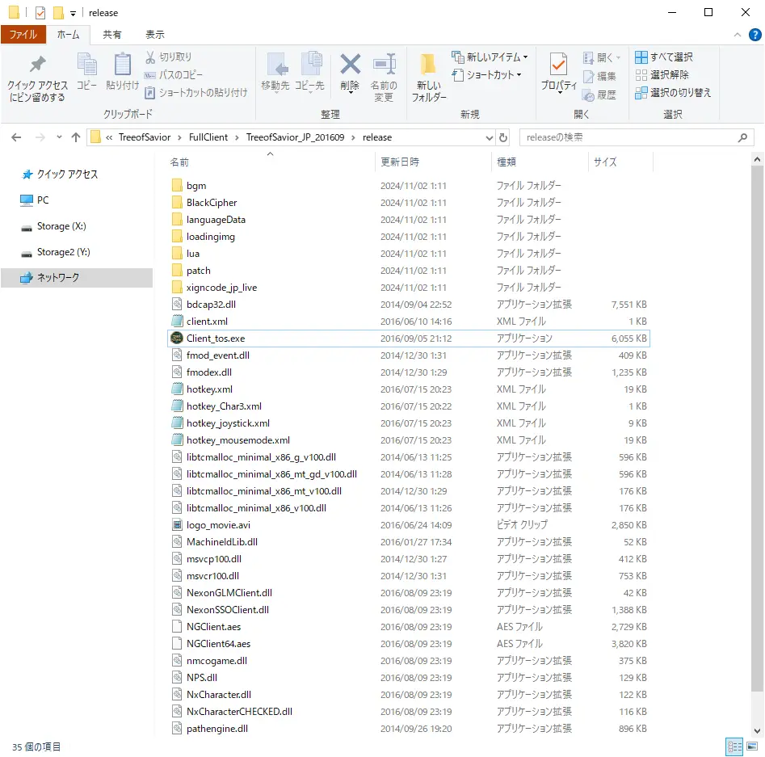765x757 pixels.
Task: Click TreeofSavior_JP_201609 in address bar
Action: [x=295, y=137]
